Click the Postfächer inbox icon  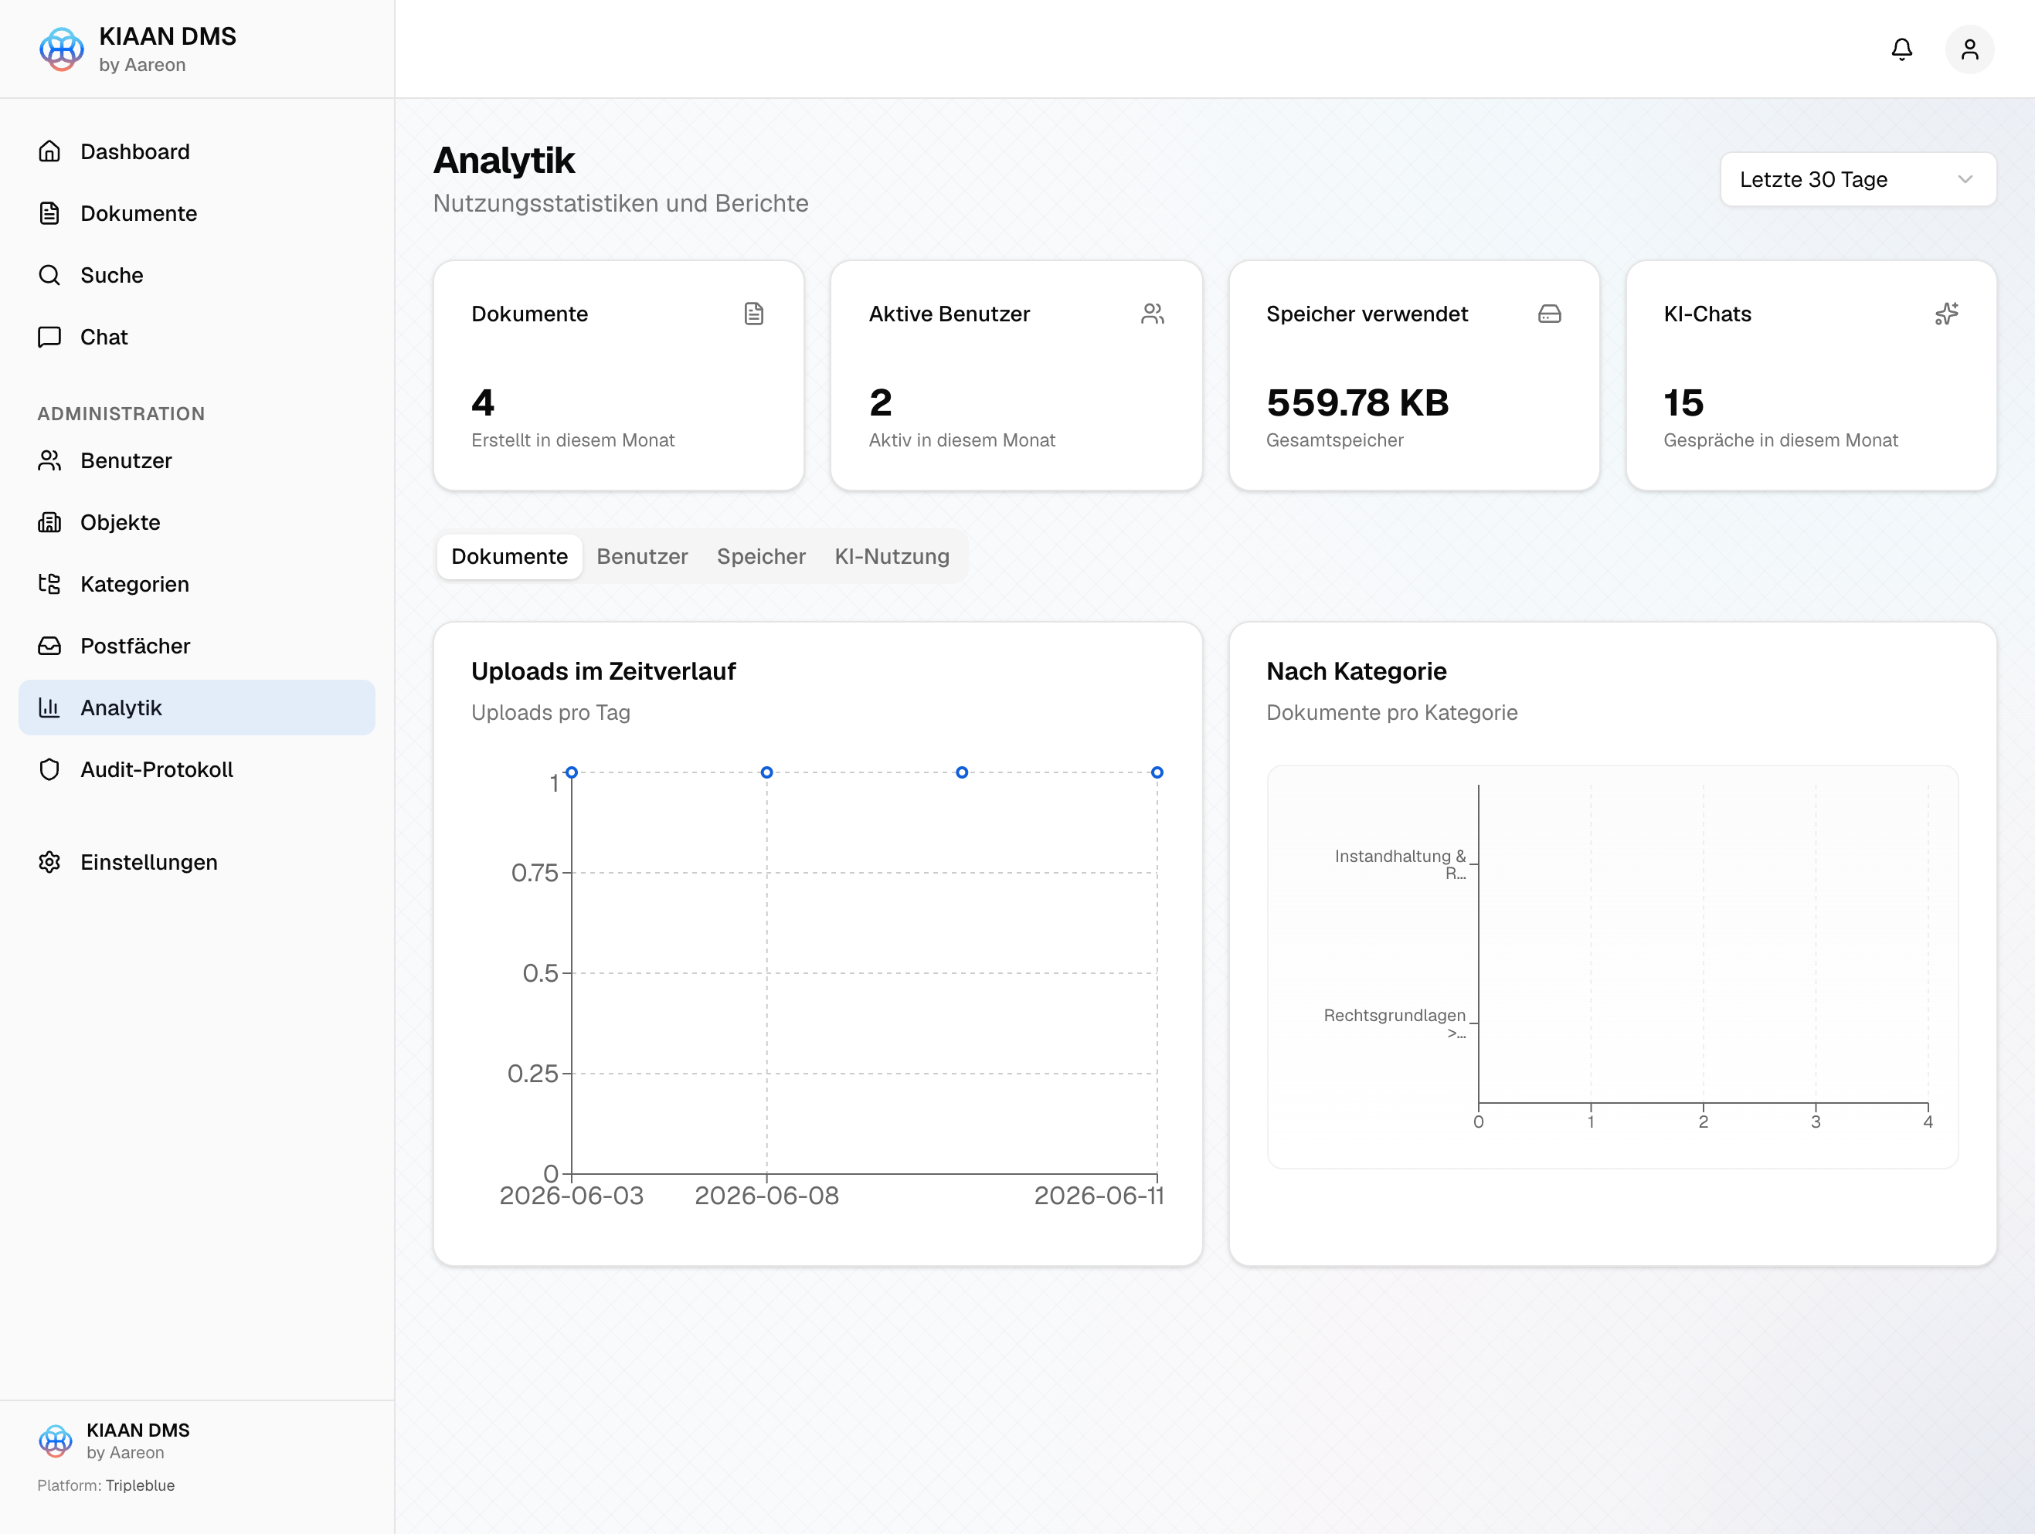click(49, 646)
